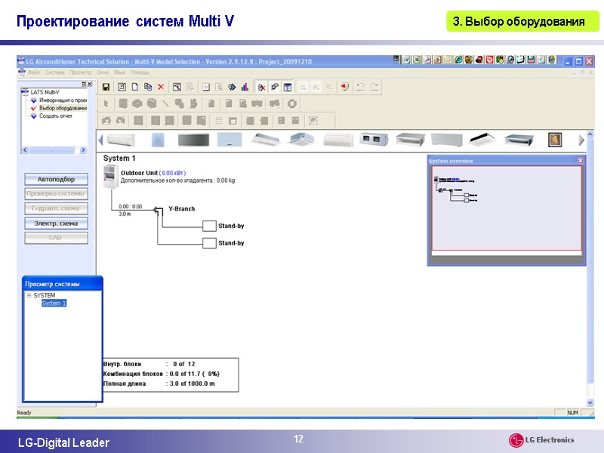Image resolution: width=604 pixels, height=453 pixels.
Task: Select the pointer arrow tool
Action: [106, 104]
